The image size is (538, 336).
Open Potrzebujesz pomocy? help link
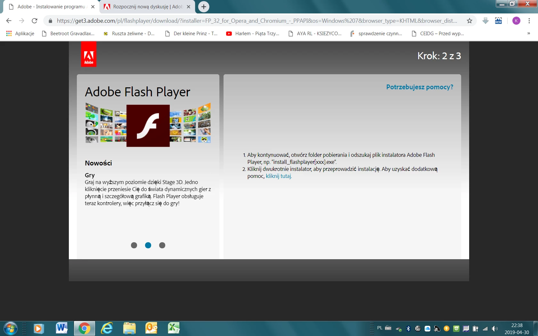pos(420,87)
